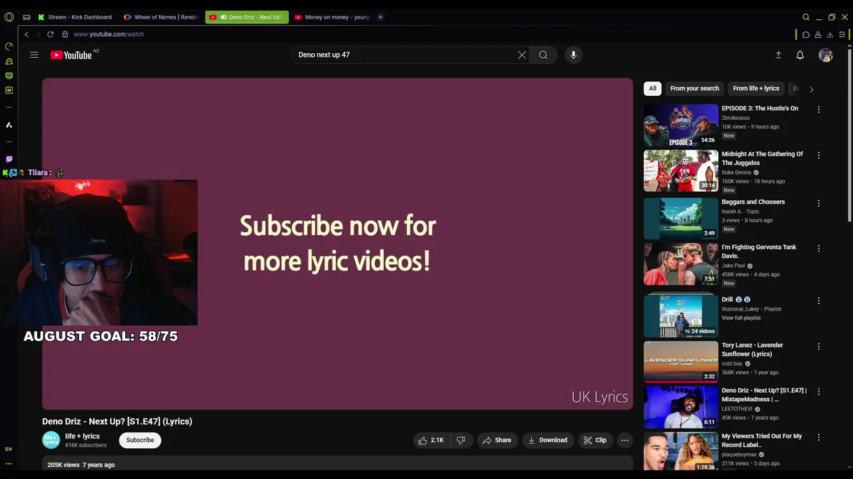Open options for EPISODE 3: The Hustle's On
Image resolution: width=853 pixels, height=479 pixels.
[x=818, y=109]
